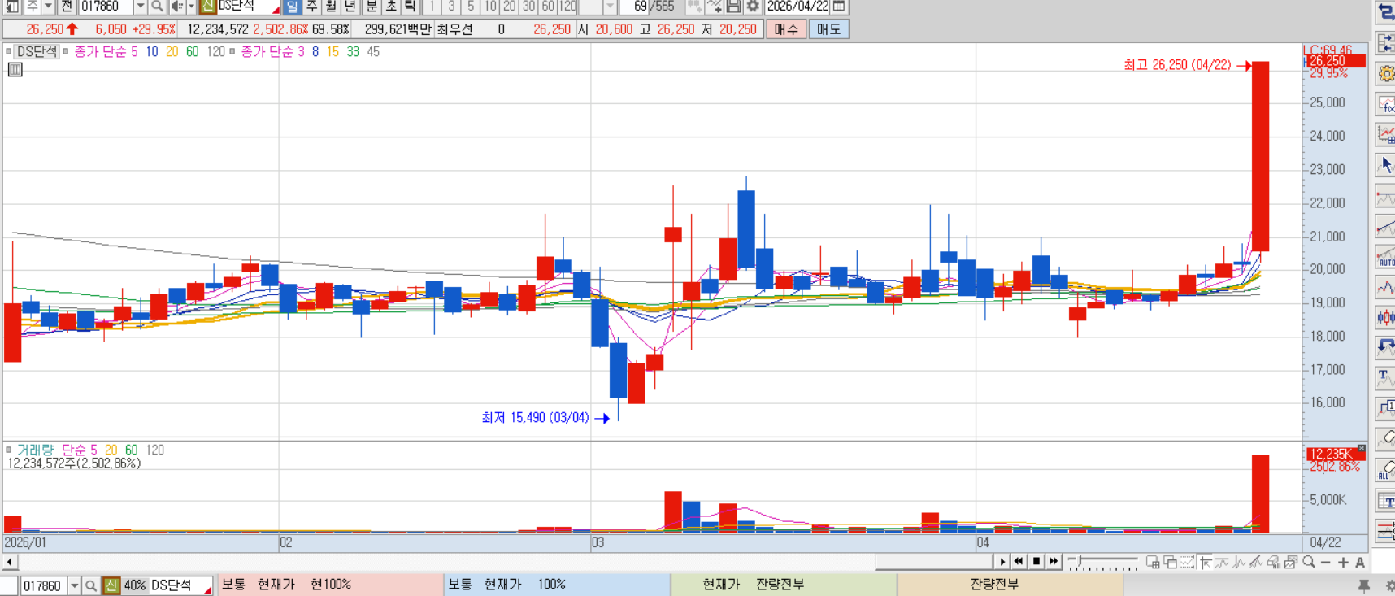Switch to monthly (월) period
This screenshot has height=596, width=1395.
tap(332, 7)
